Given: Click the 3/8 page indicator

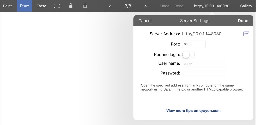Looking at the screenshot, I should (x=128, y=6).
